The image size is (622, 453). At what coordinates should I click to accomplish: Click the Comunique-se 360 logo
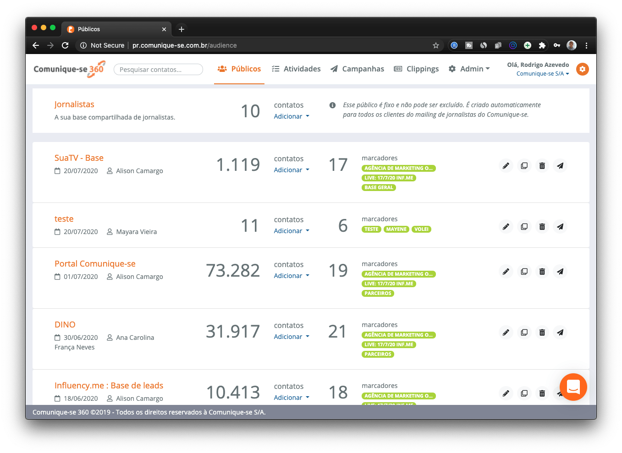click(70, 69)
